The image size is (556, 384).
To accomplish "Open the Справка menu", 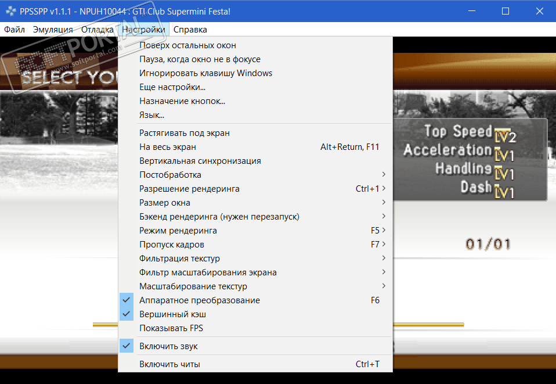I will coord(190,30).
